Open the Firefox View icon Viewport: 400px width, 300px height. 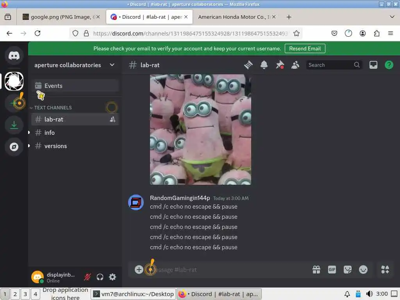(8, 17)
